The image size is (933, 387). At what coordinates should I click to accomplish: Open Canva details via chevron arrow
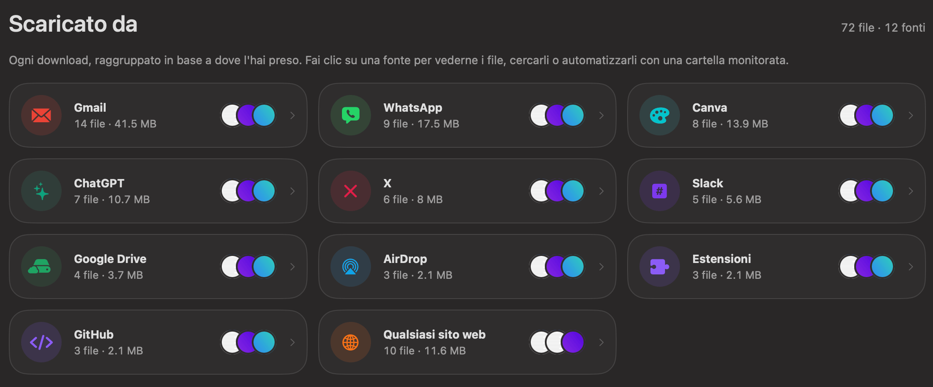point(911,115)
